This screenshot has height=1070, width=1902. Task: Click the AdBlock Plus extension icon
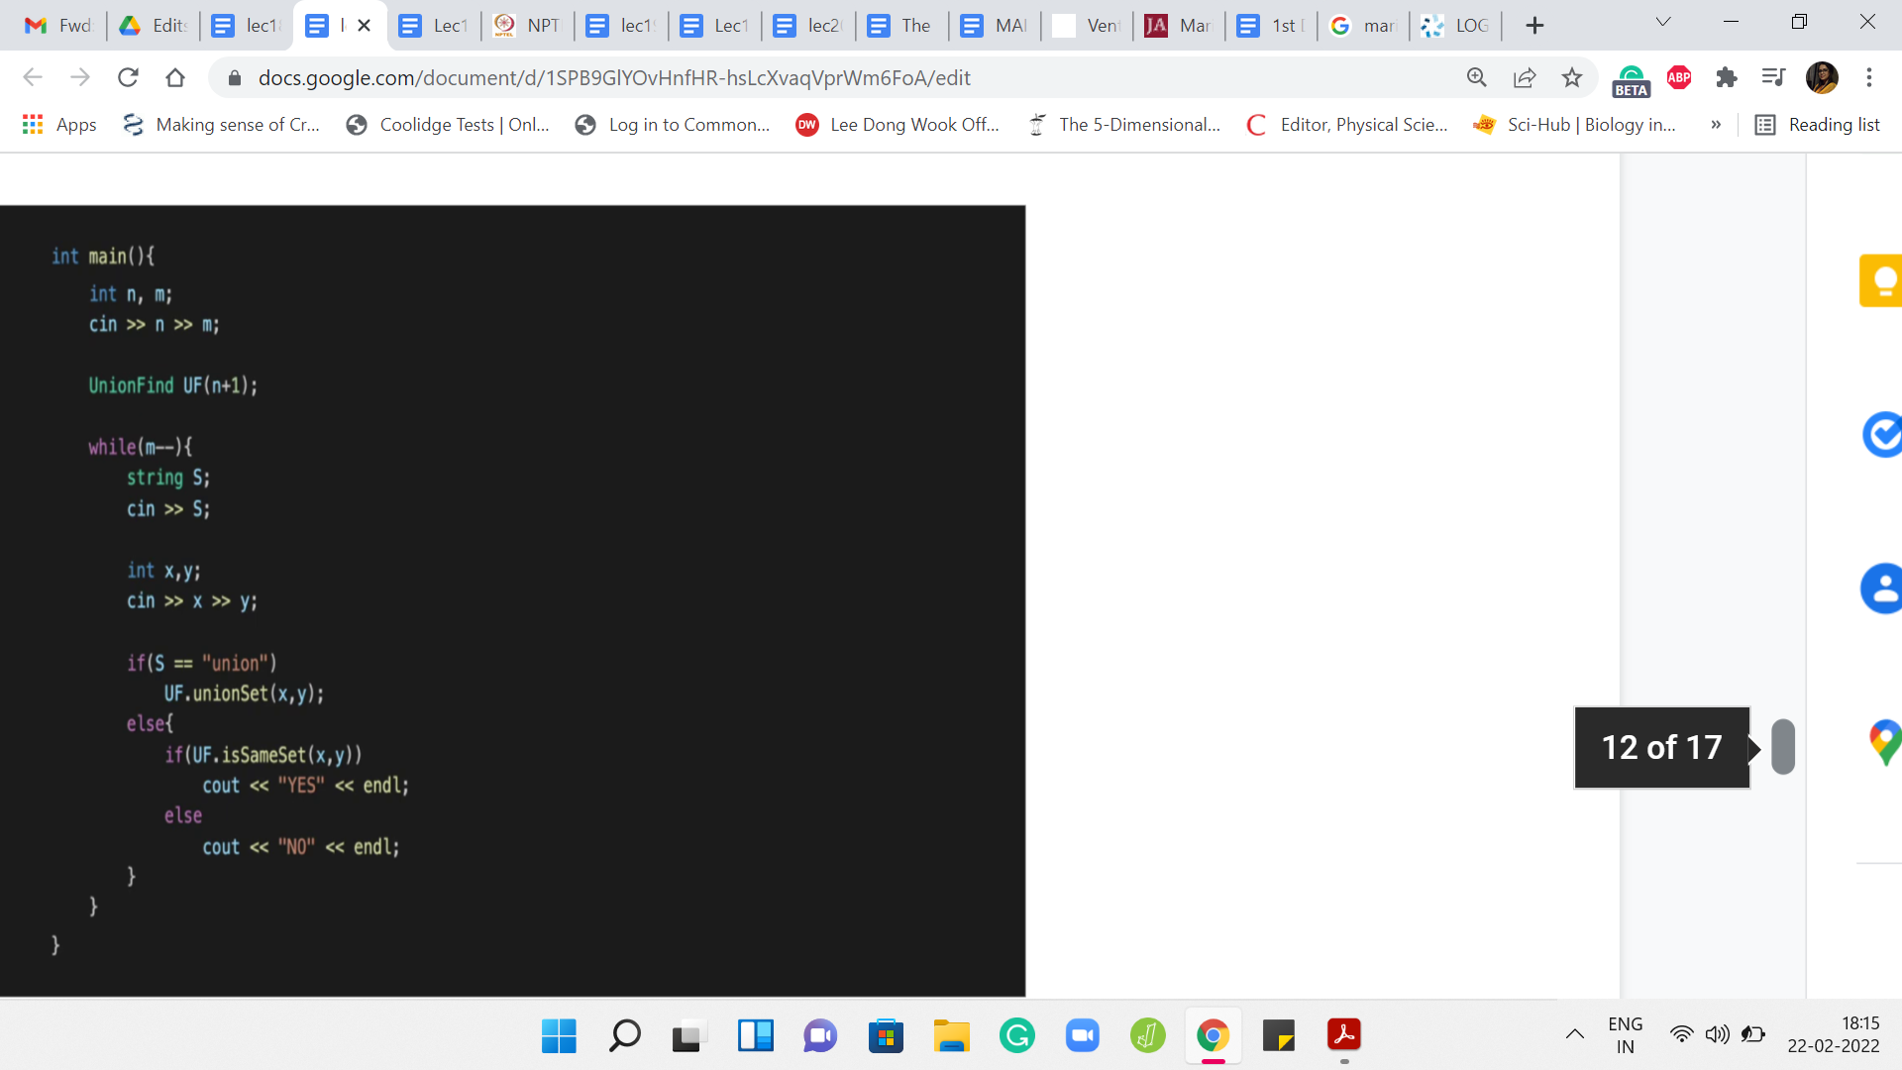[x=1679, y=77]
